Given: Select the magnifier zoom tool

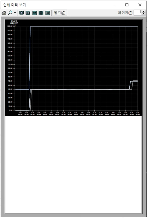Looking at the screenshot, I should coord(10,13).
